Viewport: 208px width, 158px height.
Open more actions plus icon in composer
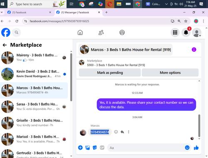coord(80,148)
